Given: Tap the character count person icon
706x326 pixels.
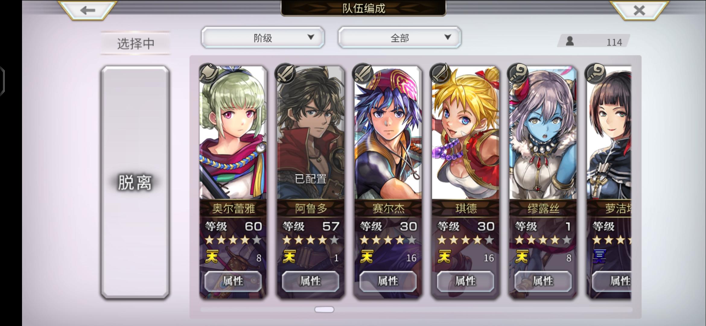Looking at the screenshot, I should (570, 41).
